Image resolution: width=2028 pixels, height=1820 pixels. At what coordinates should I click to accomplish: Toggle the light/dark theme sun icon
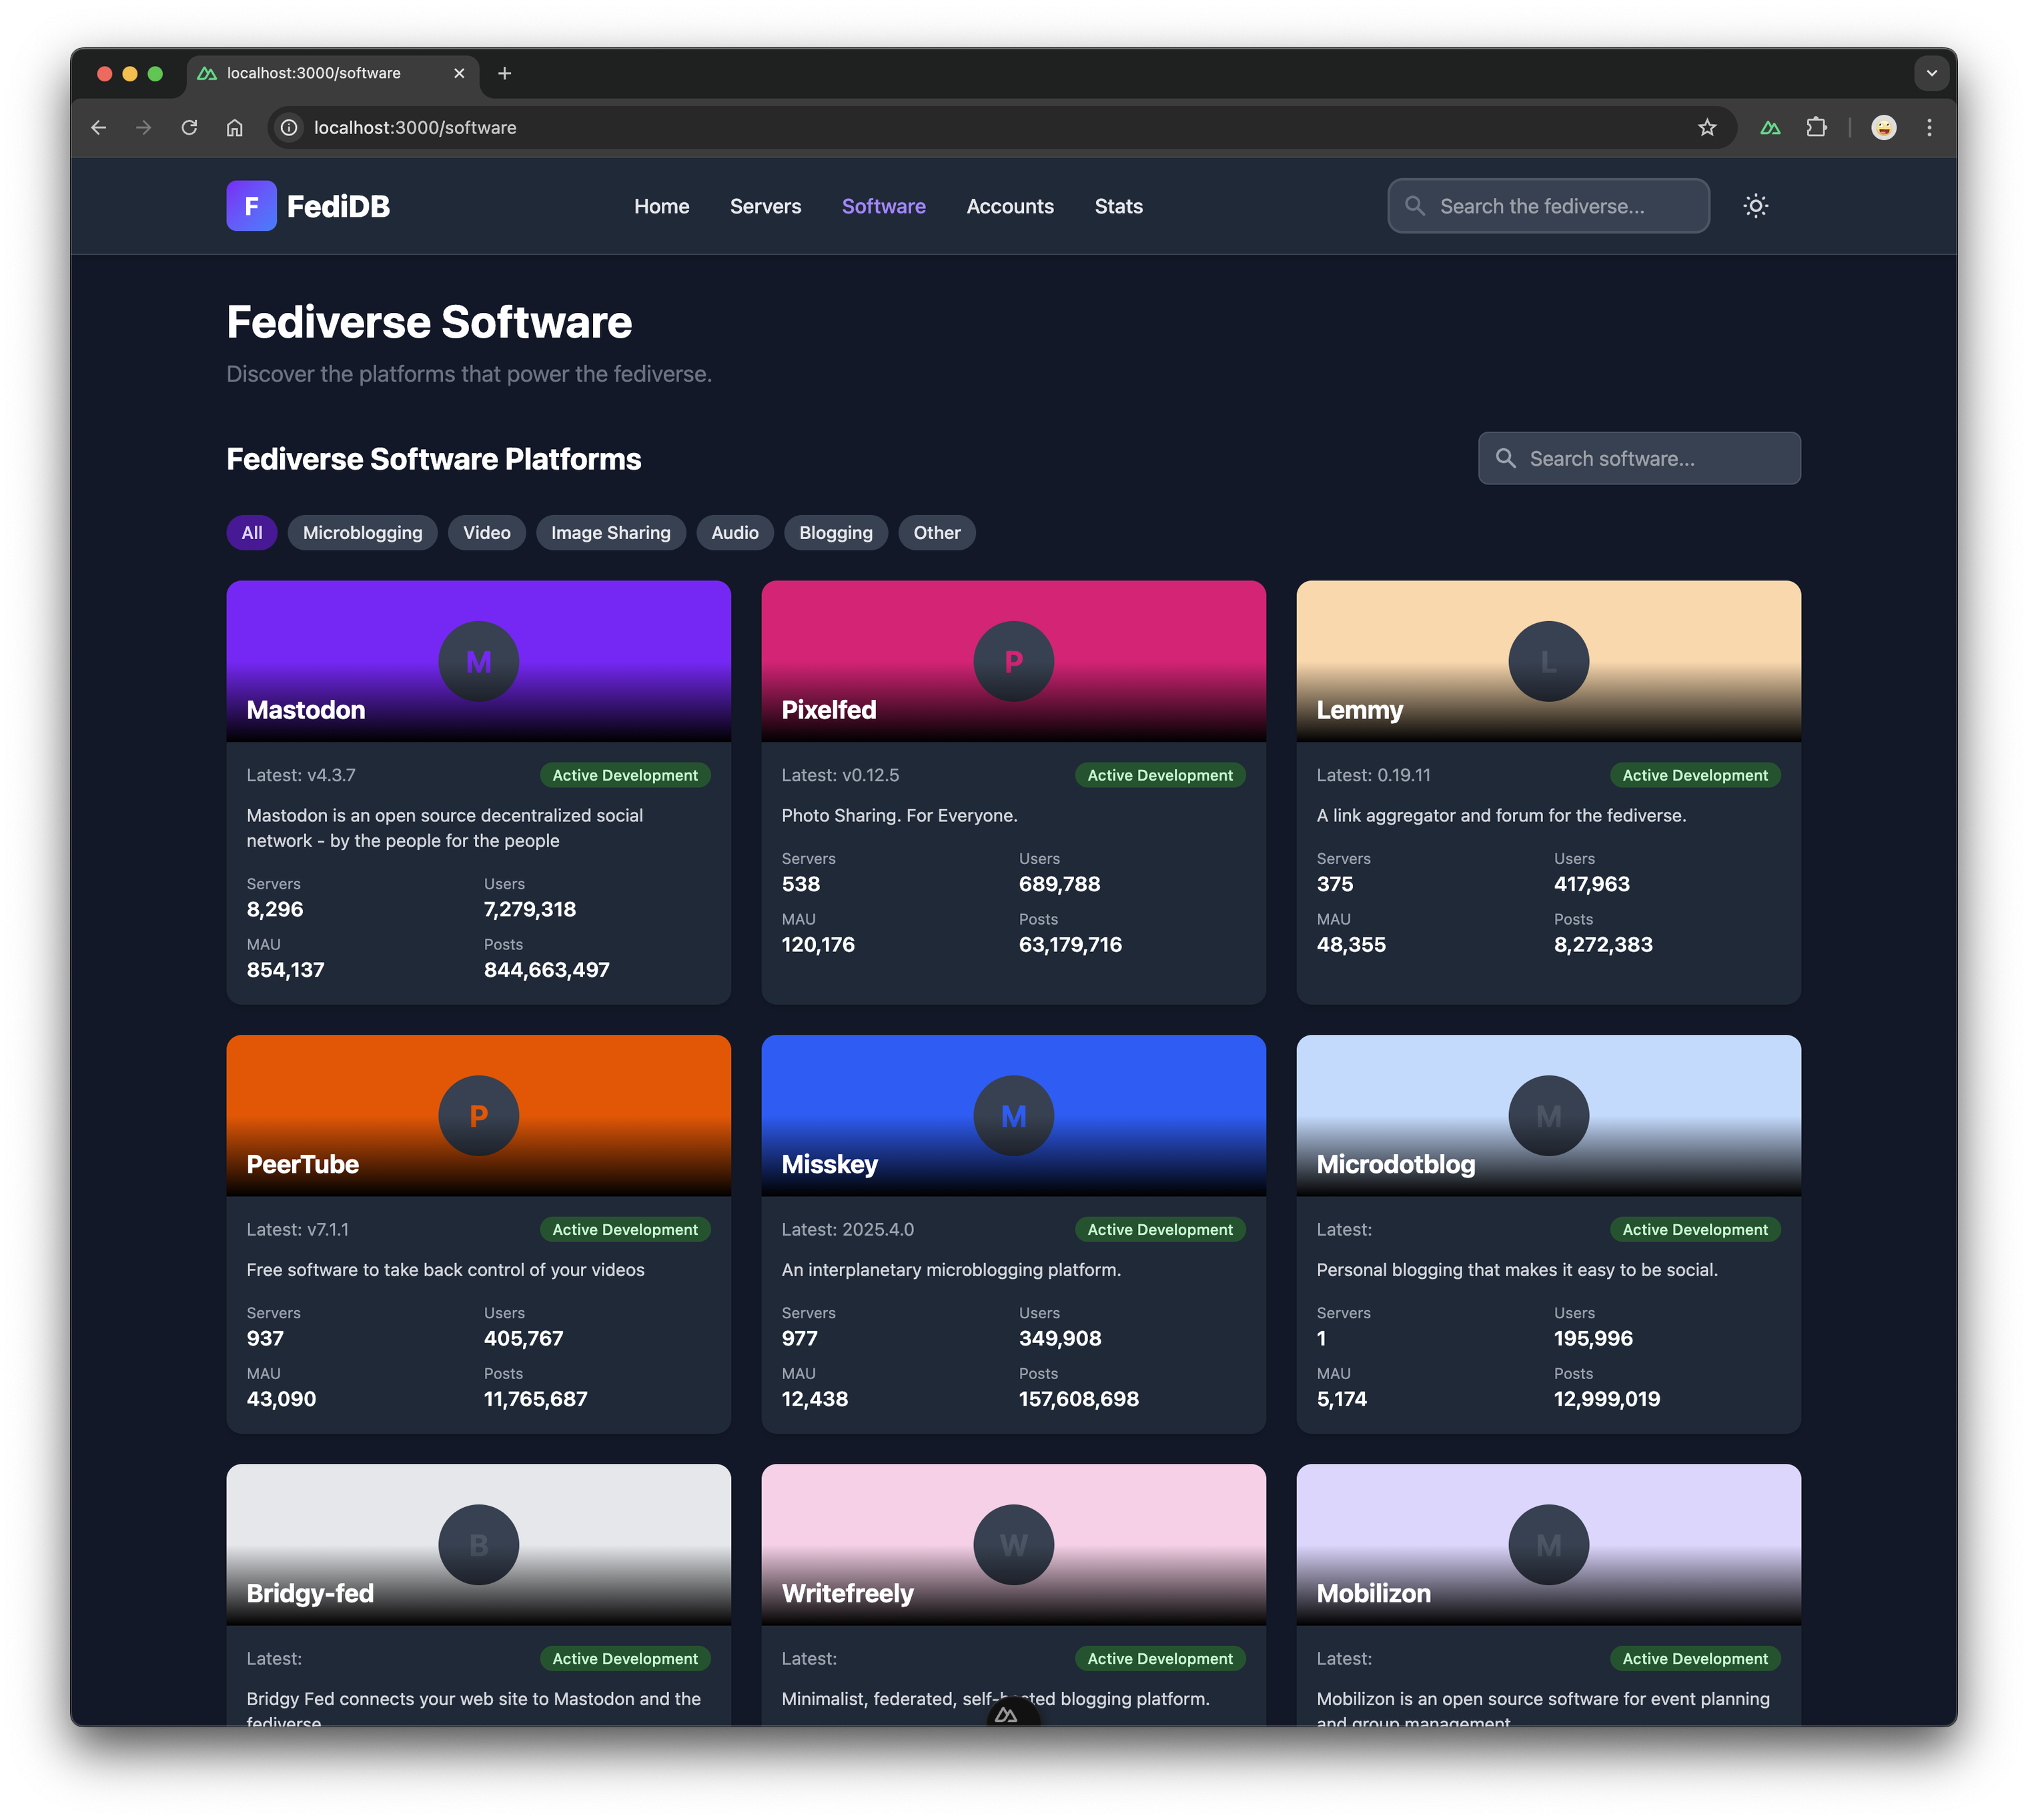(x=1755, y=206)
